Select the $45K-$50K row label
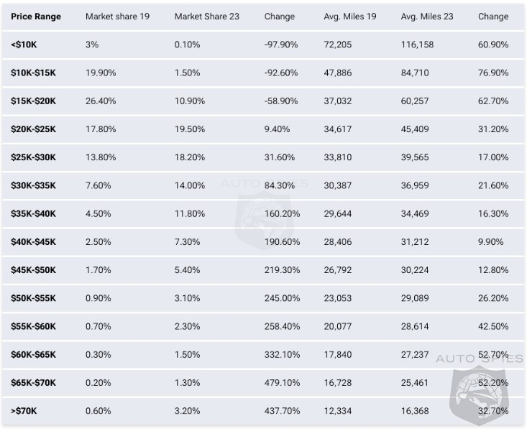Screen dimensions: 527x431 34,270
